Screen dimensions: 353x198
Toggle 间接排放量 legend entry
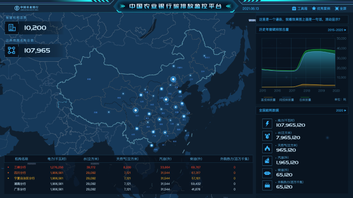click(x=286, y=100)
